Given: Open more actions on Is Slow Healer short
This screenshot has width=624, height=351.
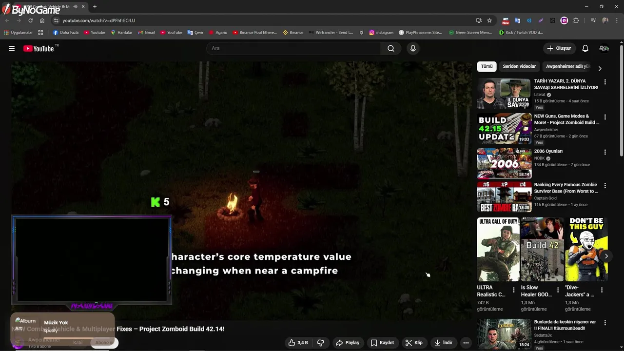Looking at the screenshot, I should point(558,290).
